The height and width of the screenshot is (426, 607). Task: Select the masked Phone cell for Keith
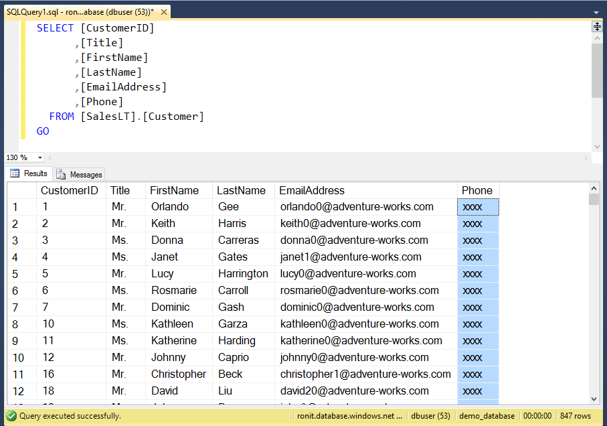[478, 224]
